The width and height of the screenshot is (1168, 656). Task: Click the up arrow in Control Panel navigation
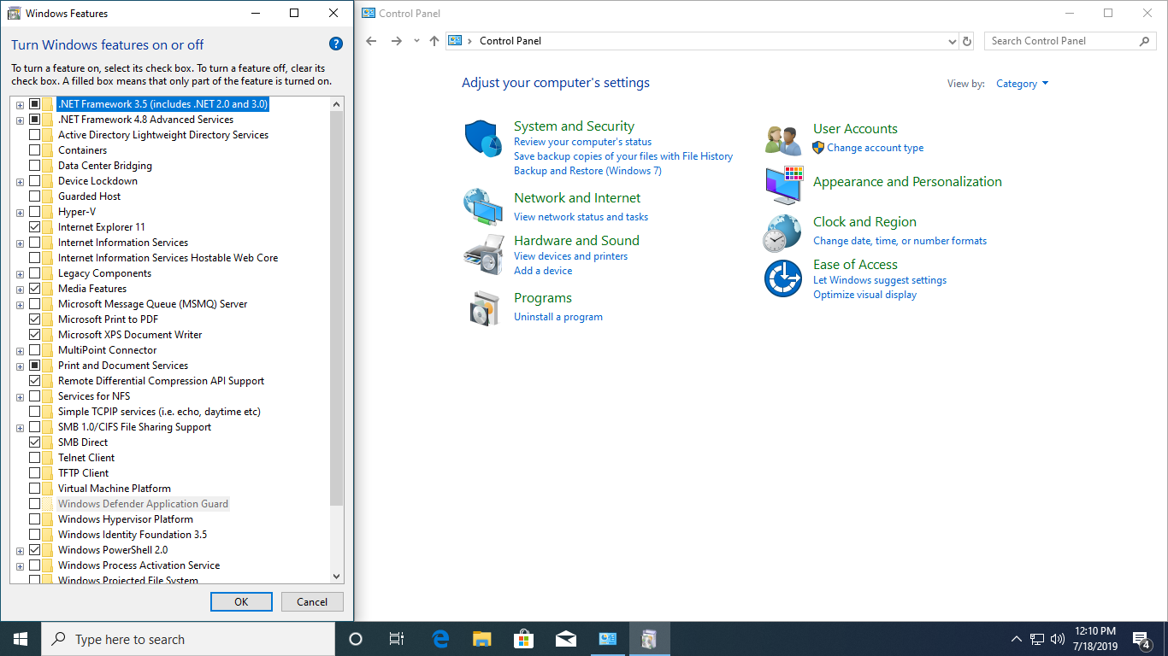pyautogui.click(x=434, y=41)
